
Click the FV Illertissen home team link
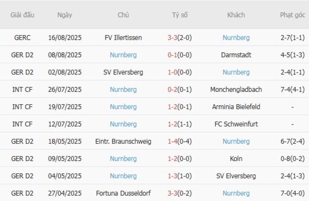point(123,37)
